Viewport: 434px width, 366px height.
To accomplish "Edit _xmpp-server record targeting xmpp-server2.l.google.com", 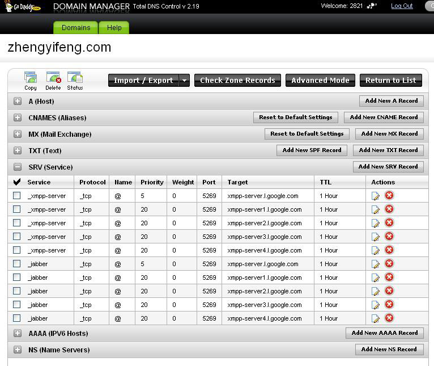I will (375, 223).
